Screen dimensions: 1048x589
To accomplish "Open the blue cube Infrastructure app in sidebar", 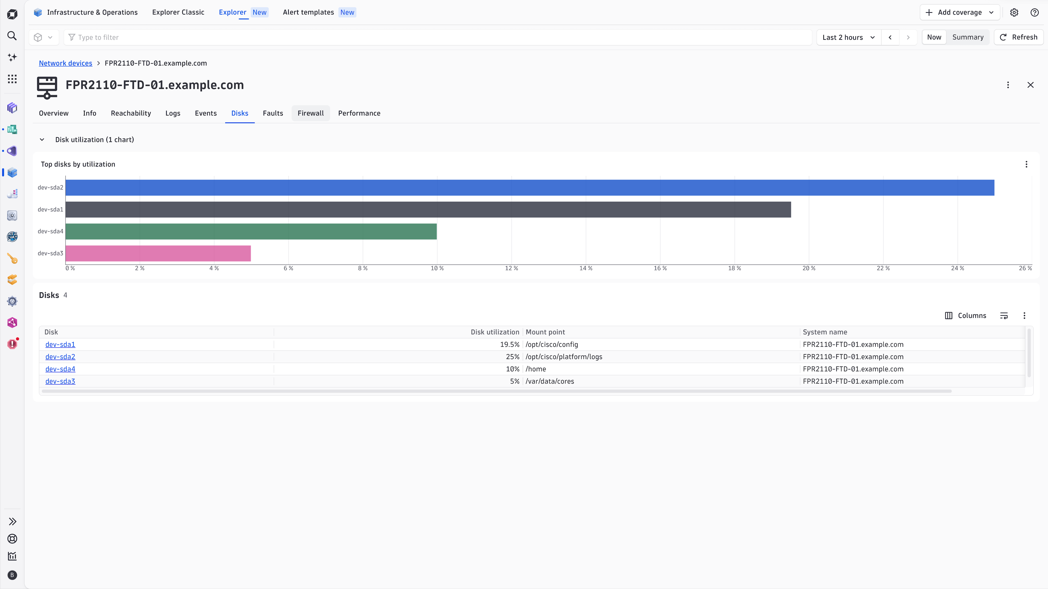I will (x=12, y=172).
